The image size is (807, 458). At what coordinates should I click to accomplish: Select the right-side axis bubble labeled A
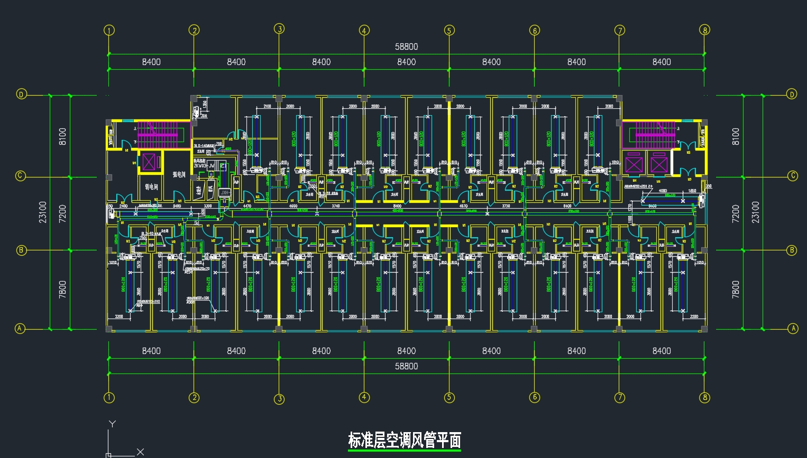[793, 329]
